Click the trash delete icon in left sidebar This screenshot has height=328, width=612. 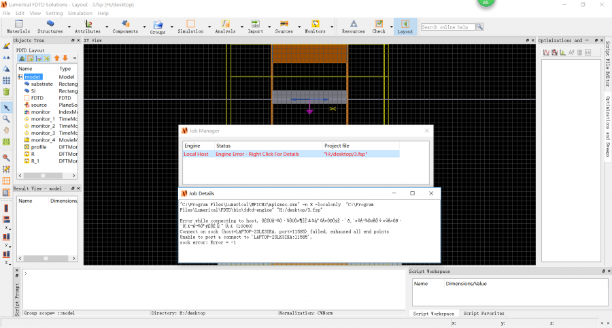6,91
